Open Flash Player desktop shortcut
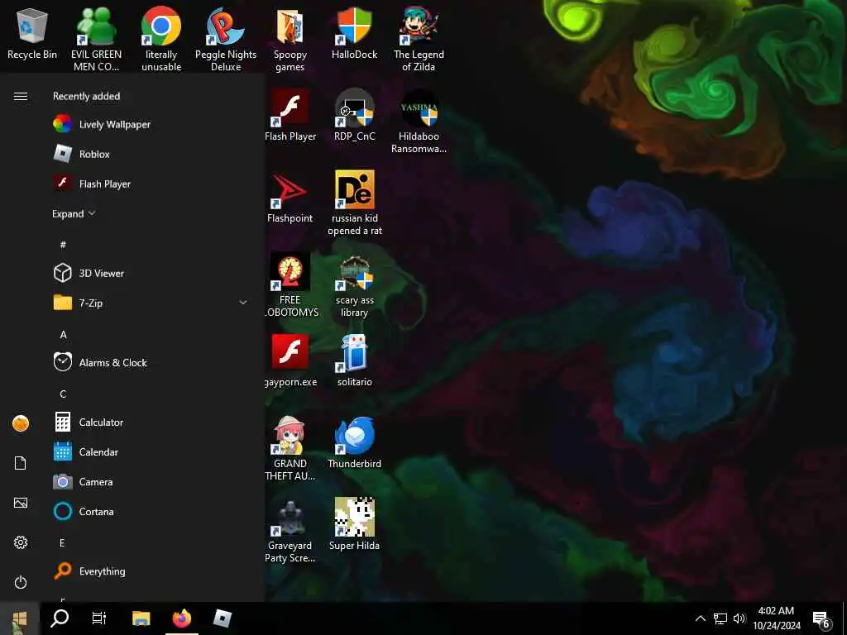847x635 pixels. [290, 115]
